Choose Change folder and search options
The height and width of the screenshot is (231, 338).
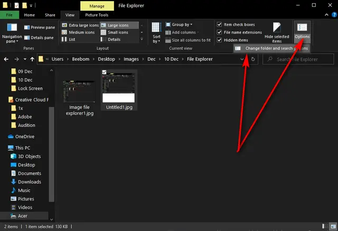[x=272, y=48]
